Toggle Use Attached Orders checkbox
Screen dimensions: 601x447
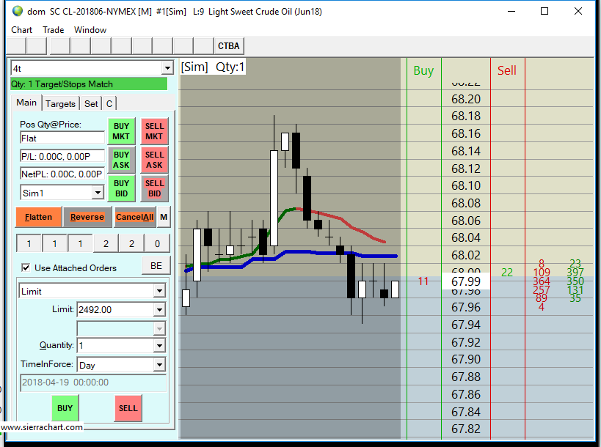coord(26,267)
